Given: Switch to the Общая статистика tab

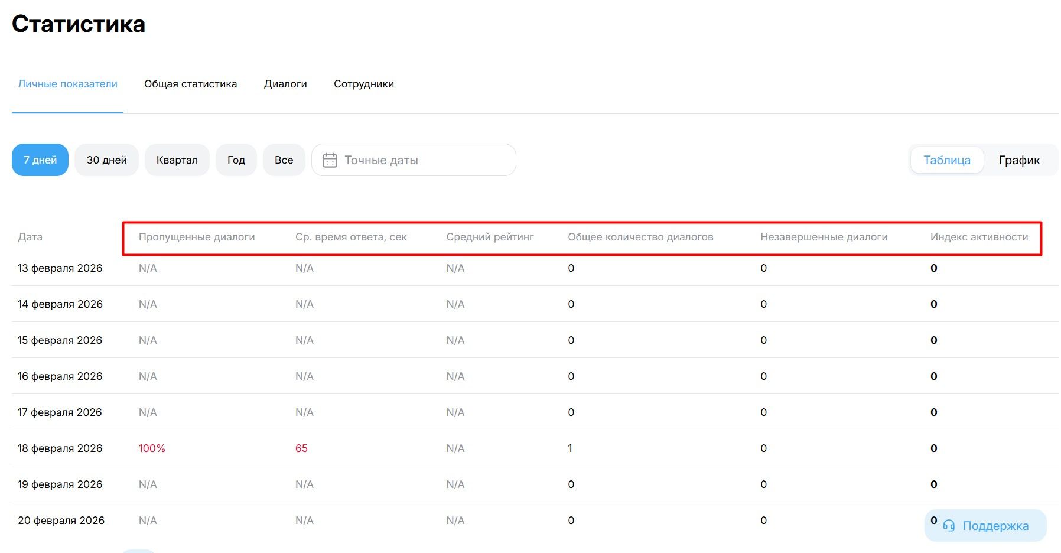Looking at the screenshot, I should tap(190, 84).
